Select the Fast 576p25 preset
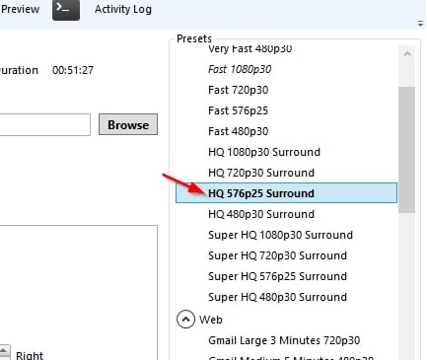 click(x=238, y=110)
